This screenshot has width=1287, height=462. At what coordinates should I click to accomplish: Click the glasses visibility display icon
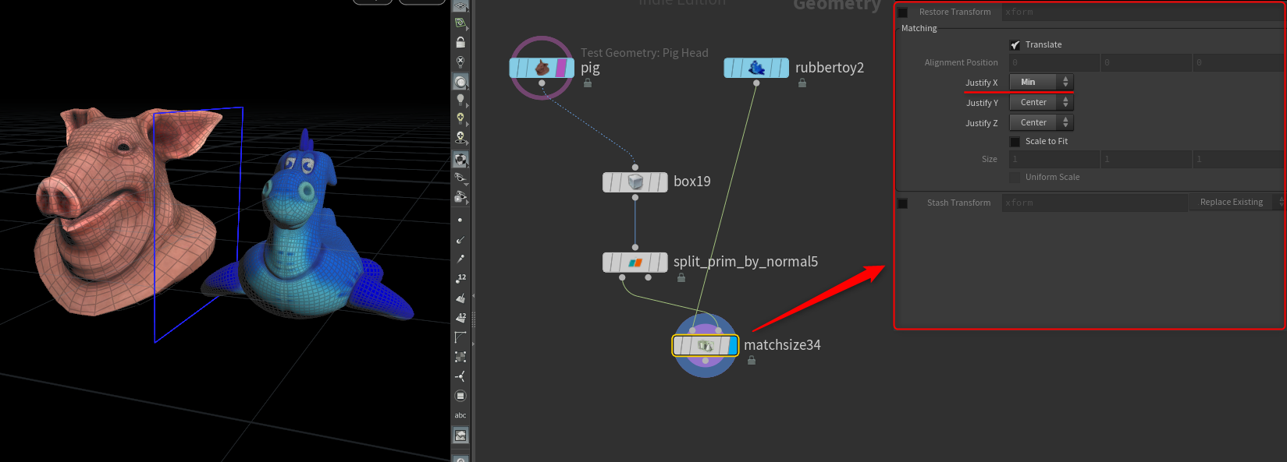click(460, 178)
